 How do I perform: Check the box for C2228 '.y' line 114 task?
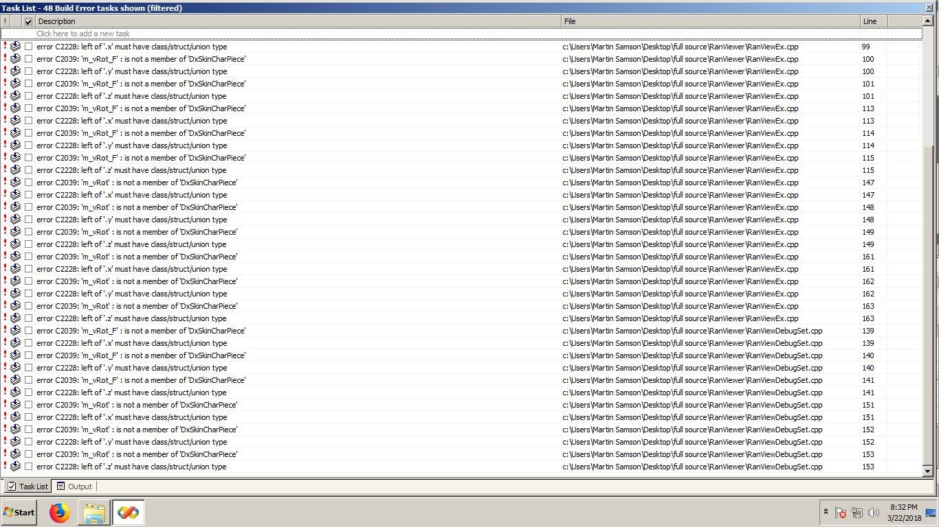(x=28, y=145)
